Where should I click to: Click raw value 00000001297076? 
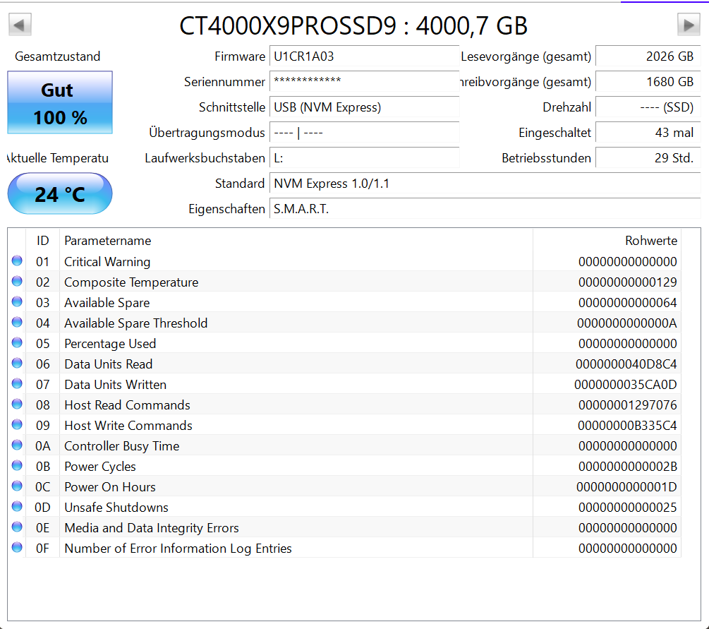628,405
